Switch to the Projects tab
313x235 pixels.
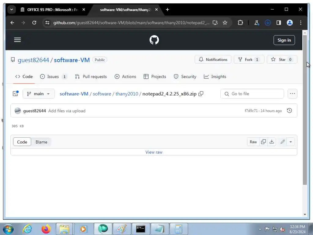155,76
